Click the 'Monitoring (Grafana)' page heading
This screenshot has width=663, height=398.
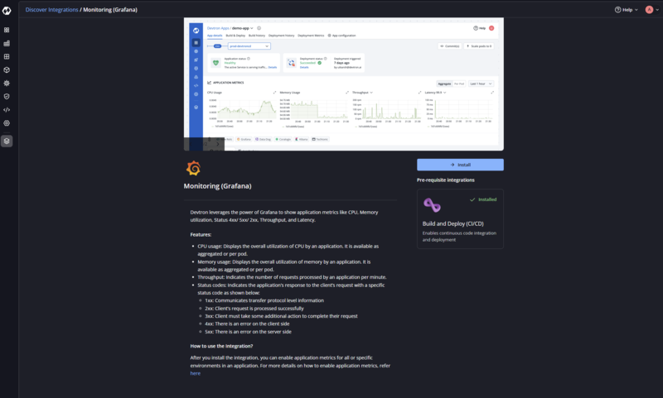tap(217, 186)
